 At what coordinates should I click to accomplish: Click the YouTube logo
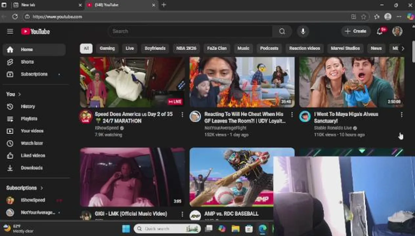coord(35,31)
